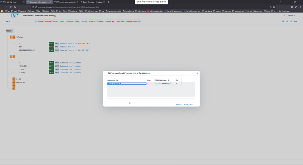The height and width of the screenshot is (165, 303).
Task: Collapse the Telefax tree folder
Action: point(11,37)
